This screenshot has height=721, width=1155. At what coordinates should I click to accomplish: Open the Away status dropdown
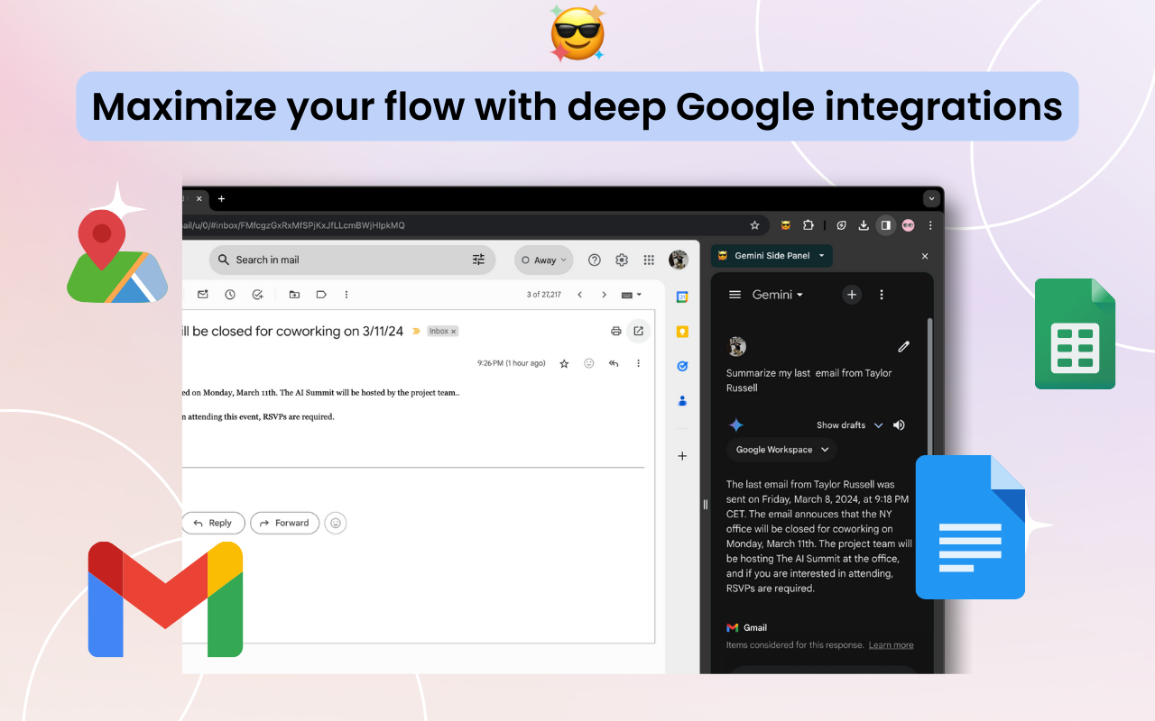click(x=544, y=260)
